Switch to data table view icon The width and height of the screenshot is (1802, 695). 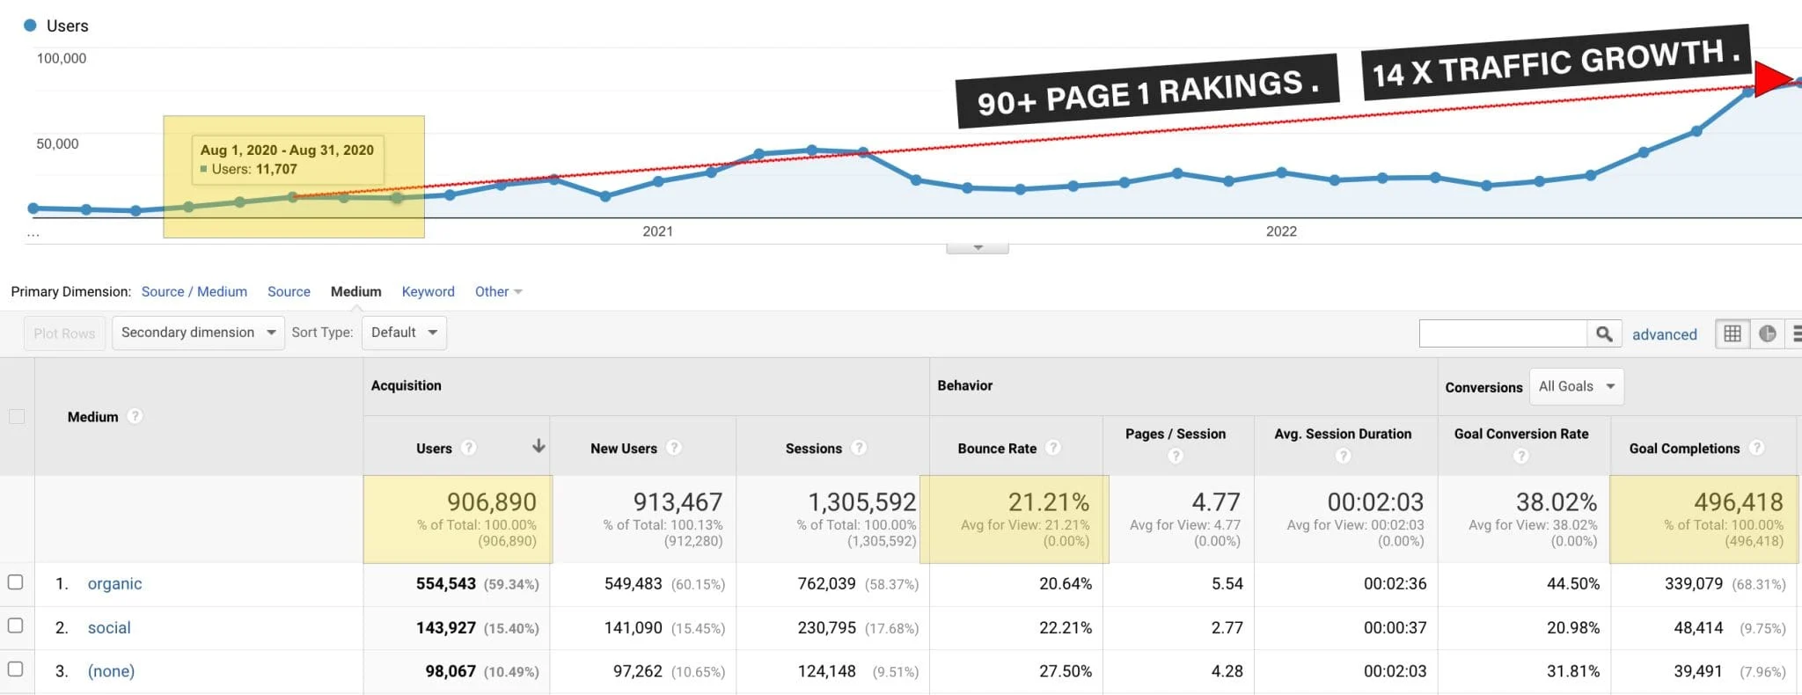point(1732,334)
